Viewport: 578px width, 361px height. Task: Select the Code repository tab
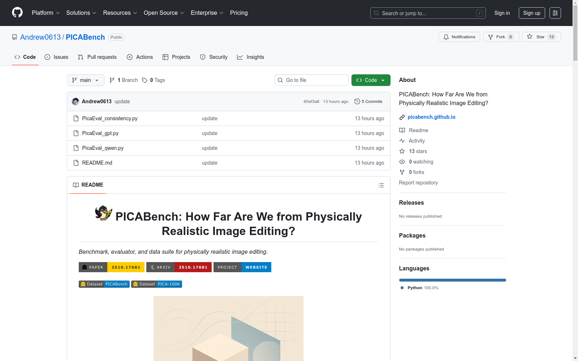coord(25,57)
